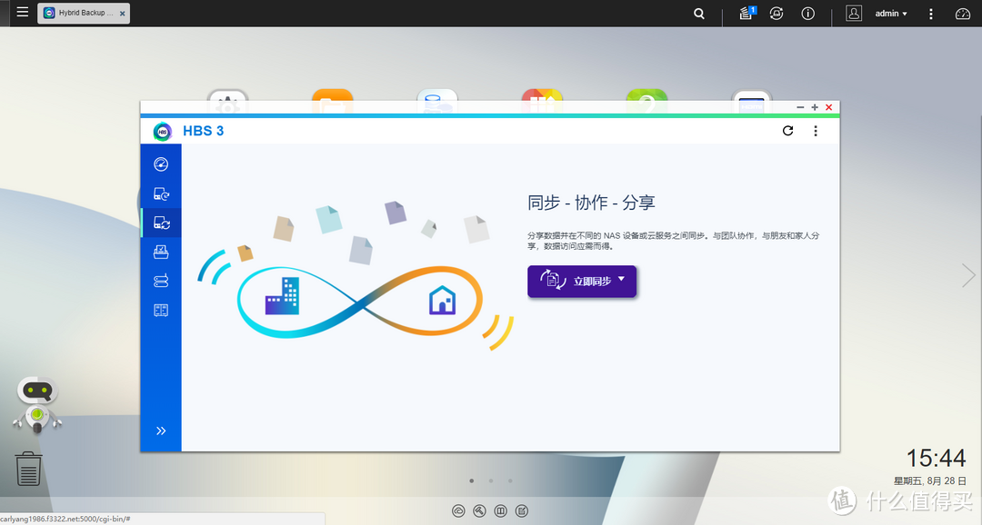Viewport: 982px width, 525px height.
Task: Minimize the HBS 3 window
Action: pyautogui.click(x=800, y=107)
